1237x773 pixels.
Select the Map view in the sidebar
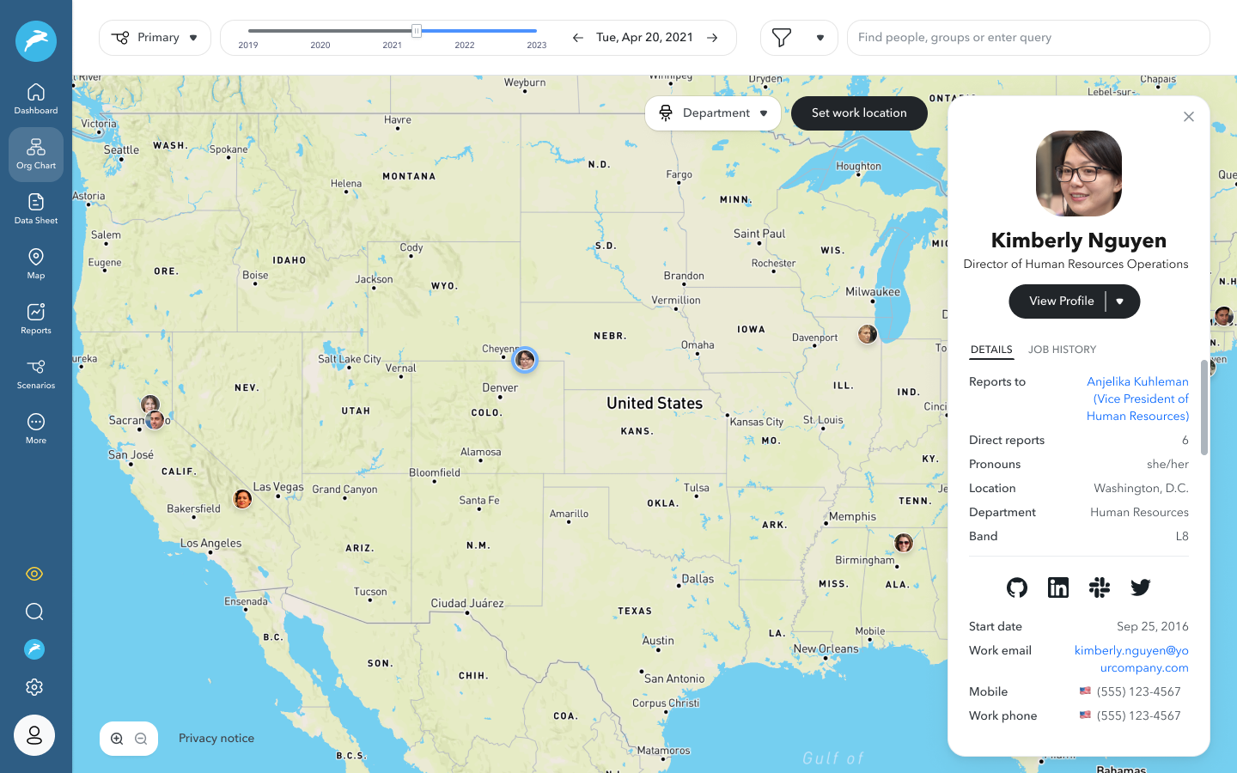pos(35,263)
